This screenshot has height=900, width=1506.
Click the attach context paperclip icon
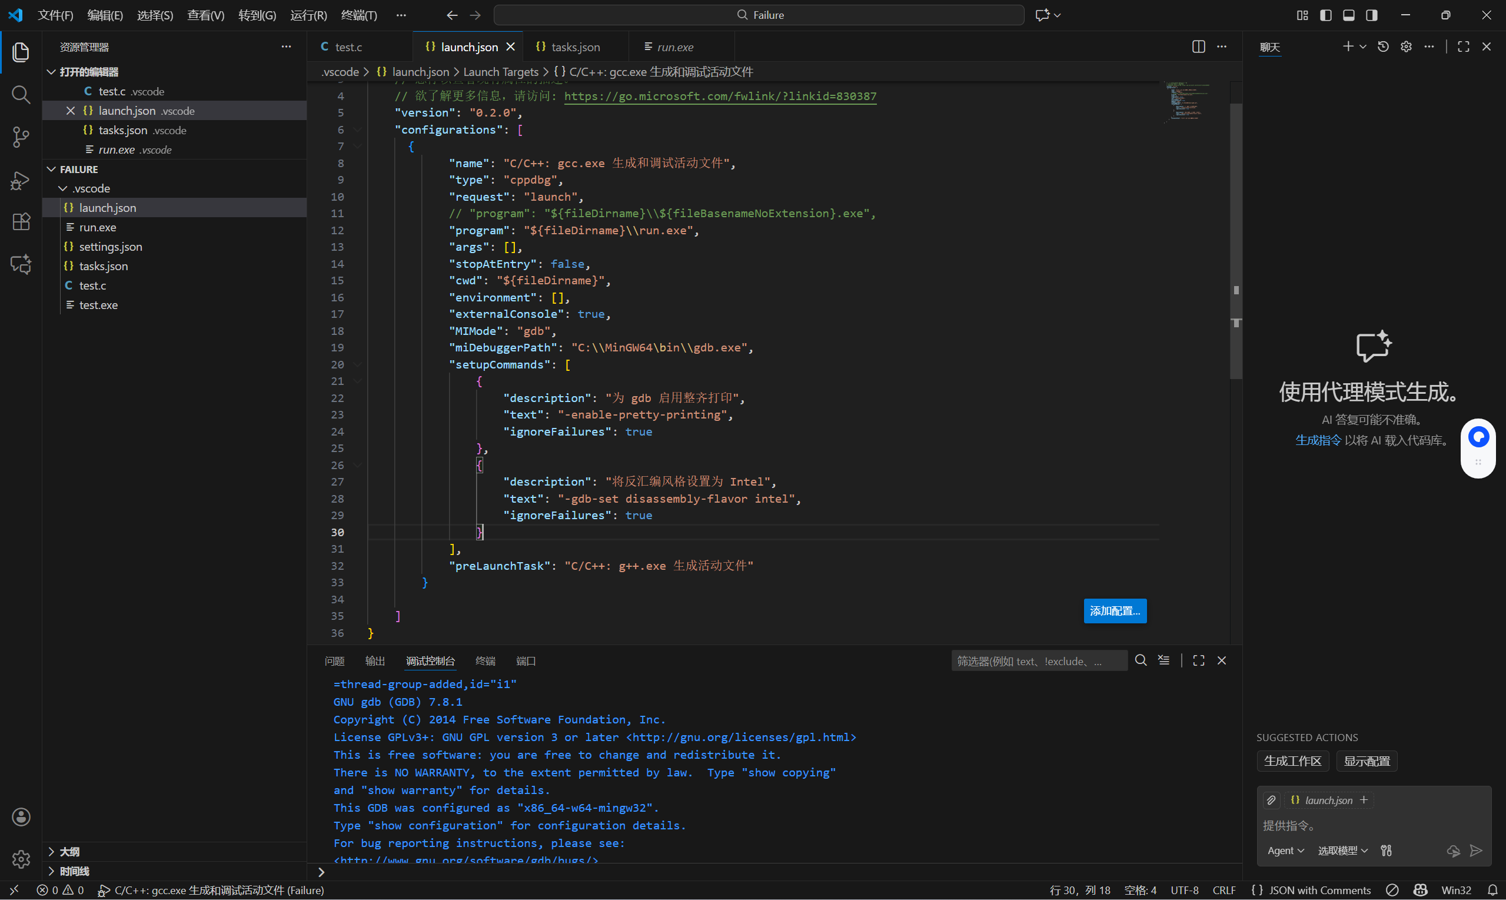pos(1271,800)
